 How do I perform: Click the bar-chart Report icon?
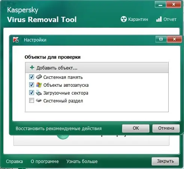(x=159, y=19)
